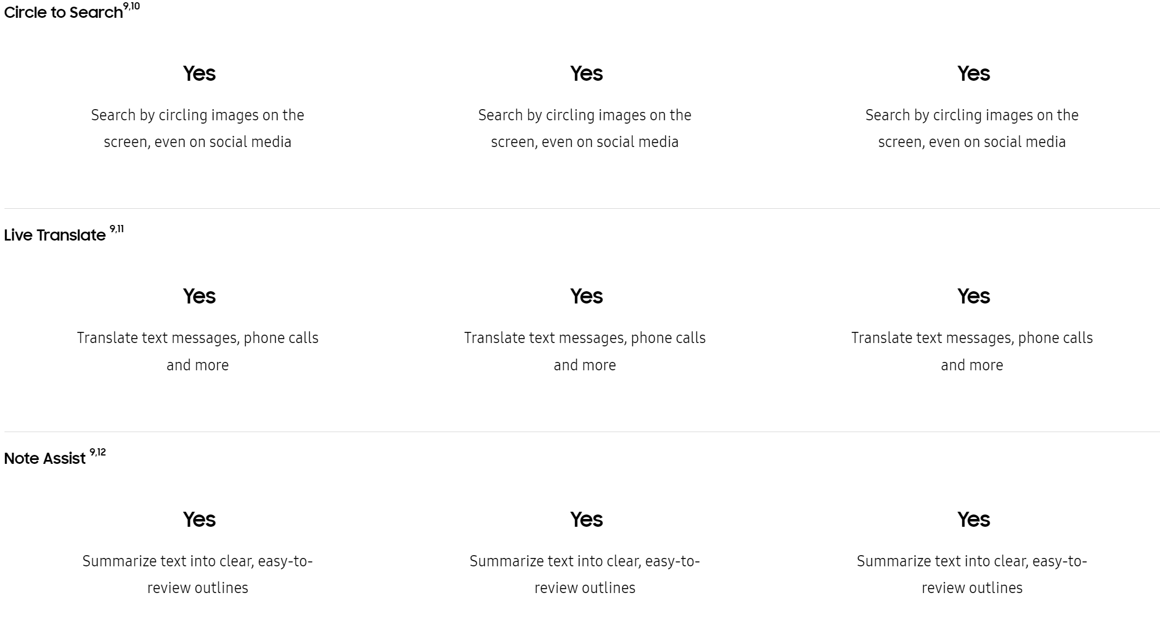
Task: Select left column Yes under Live Translate
Action: pos(199,296)
